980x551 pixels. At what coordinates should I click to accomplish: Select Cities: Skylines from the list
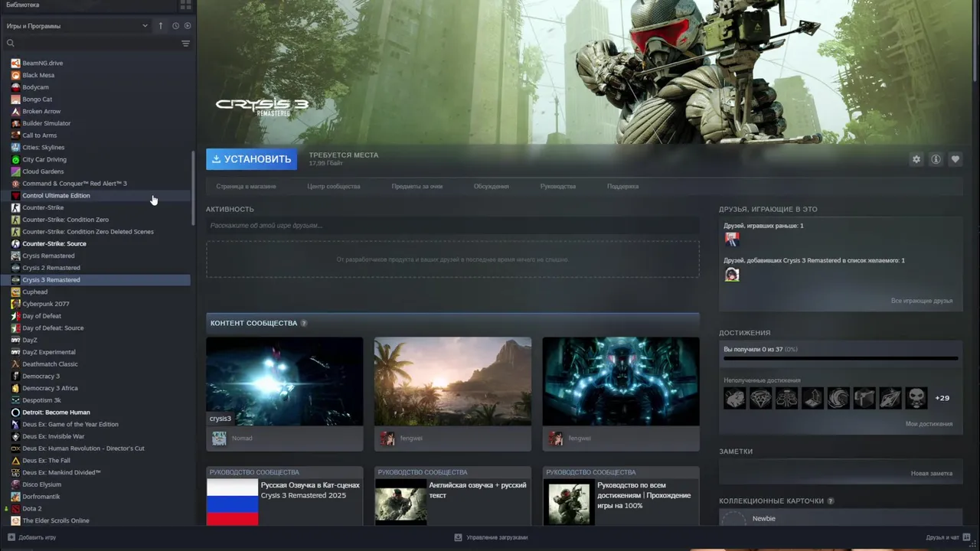pyautogui.click(x=44, y=147)
